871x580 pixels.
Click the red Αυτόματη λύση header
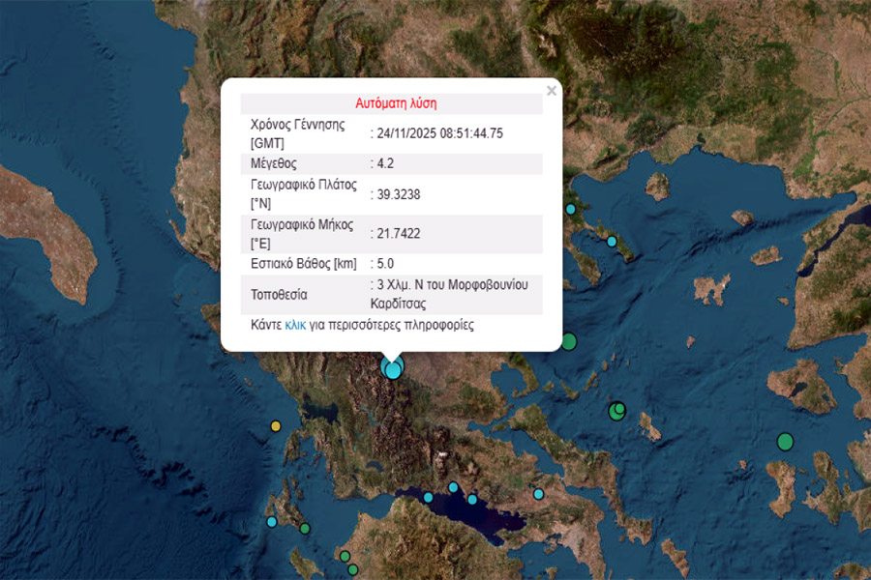click(x=391, y=103)
